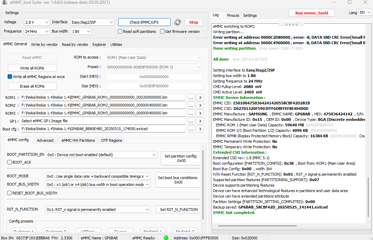Open the Interface dropdown
Screen dimensions: 373x240
92,22
